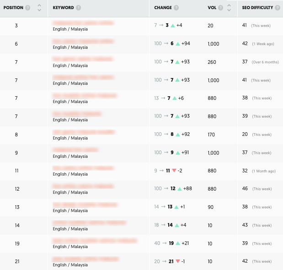283x270 pixels.
Task: Sort by position ascending using up arrow
Action: [39, 5]
